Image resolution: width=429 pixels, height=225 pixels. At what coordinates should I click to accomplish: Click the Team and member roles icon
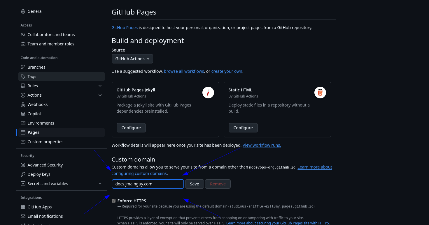pos(23,44)
